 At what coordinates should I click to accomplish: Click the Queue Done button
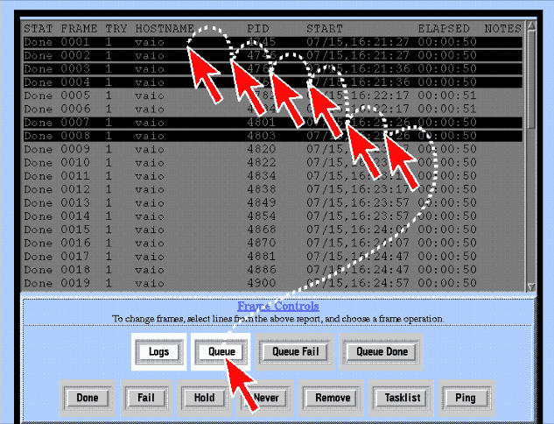[x=380, y=352]
